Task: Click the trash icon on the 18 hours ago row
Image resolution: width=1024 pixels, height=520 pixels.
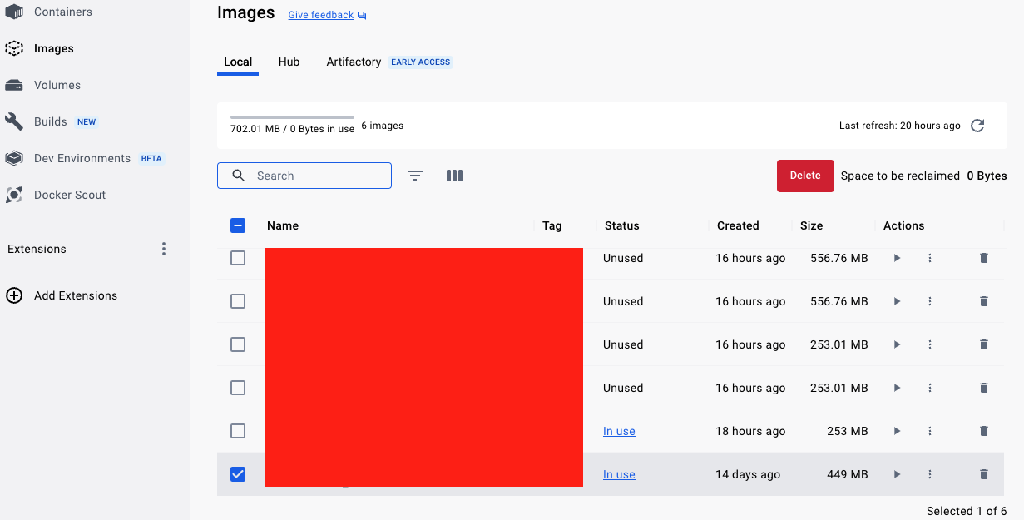Action: (x=984, y=431)
